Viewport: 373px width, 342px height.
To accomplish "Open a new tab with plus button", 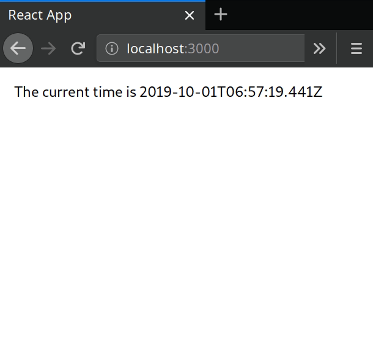I will [221, 15].
